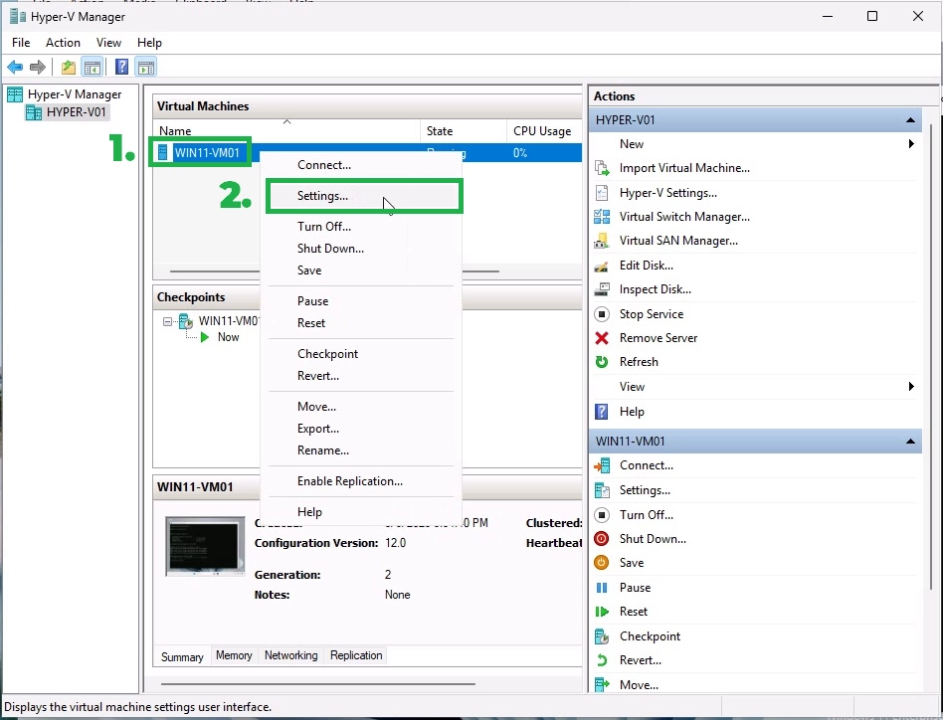Collapse the HYPER-V01 actions section arrow
This screenshot has height=720, width=943.
(x=910, y=120)
